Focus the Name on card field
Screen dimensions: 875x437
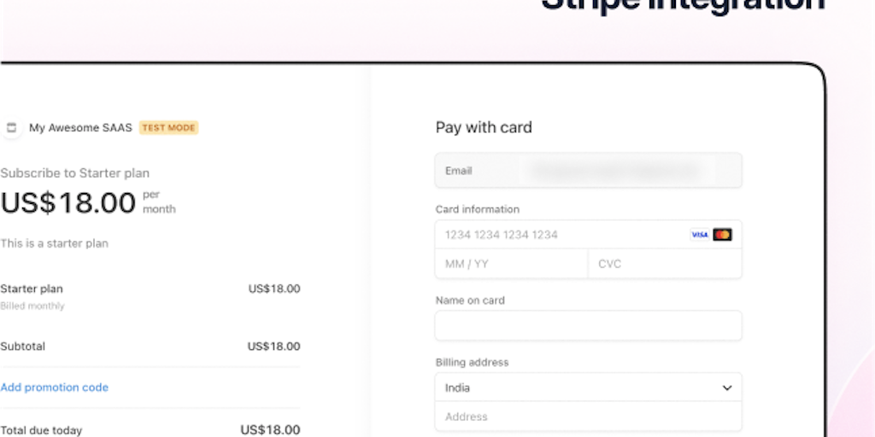click(588, 326)
